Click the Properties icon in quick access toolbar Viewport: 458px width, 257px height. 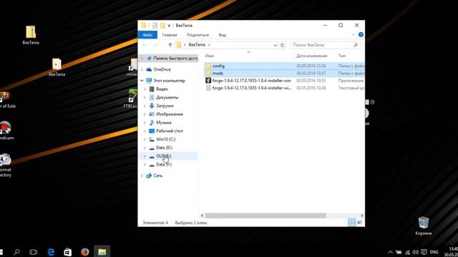(155, 26)
